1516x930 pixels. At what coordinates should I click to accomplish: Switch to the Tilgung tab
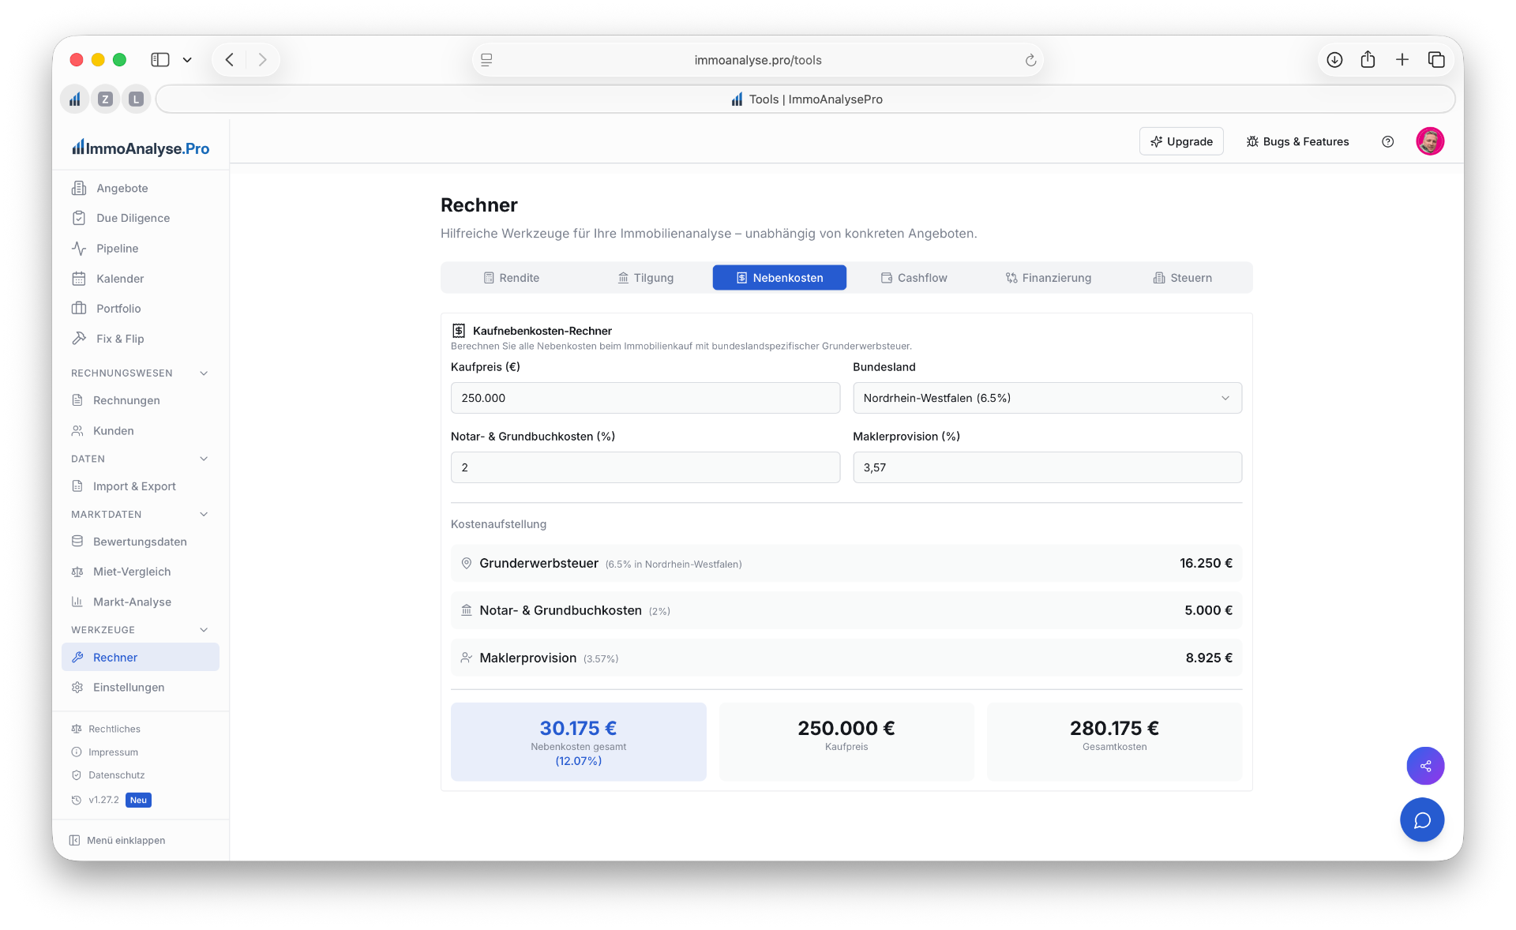tap(645, 278)
